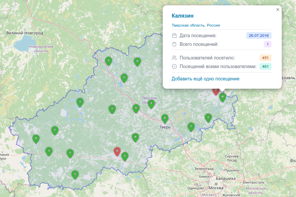The width and height of the screenshot is (296, 197).
Task: Click the green 461 total visits badge
Action: pyautogui.click(x=265, y=66)
